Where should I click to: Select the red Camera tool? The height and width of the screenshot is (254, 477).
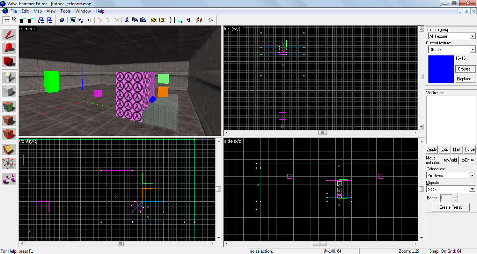tap(9, 62)
